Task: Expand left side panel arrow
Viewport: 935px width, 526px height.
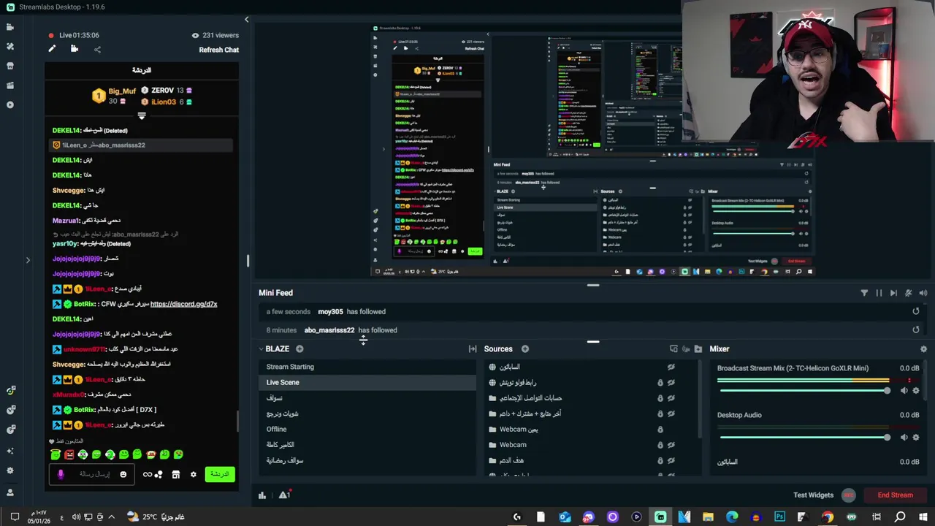Action: point(28,260)
